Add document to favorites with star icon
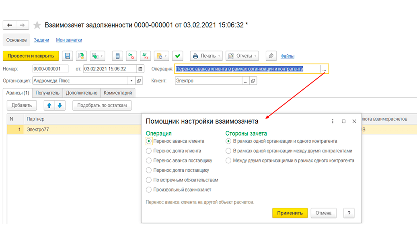 point(37,25)
